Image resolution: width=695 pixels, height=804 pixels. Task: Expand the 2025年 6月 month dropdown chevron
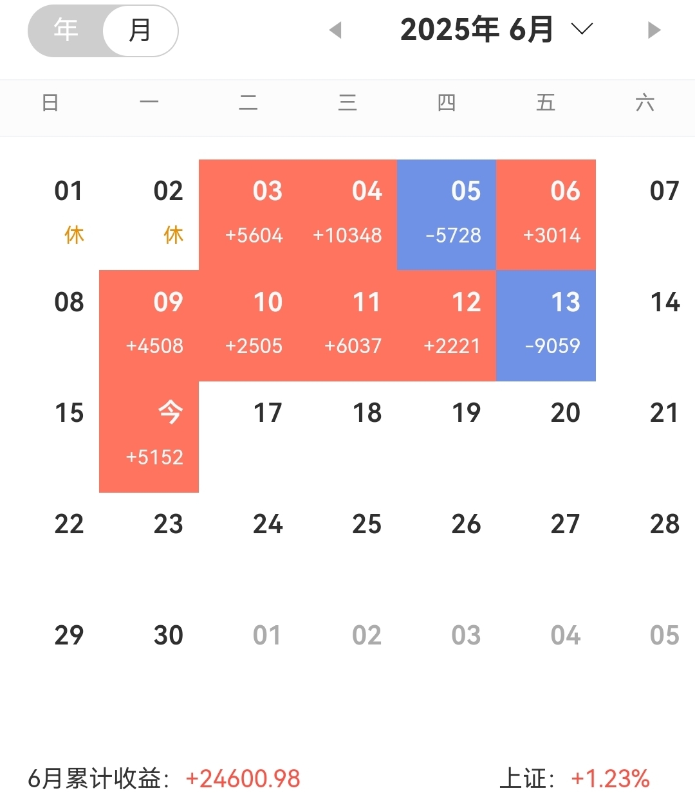[582, 30]
